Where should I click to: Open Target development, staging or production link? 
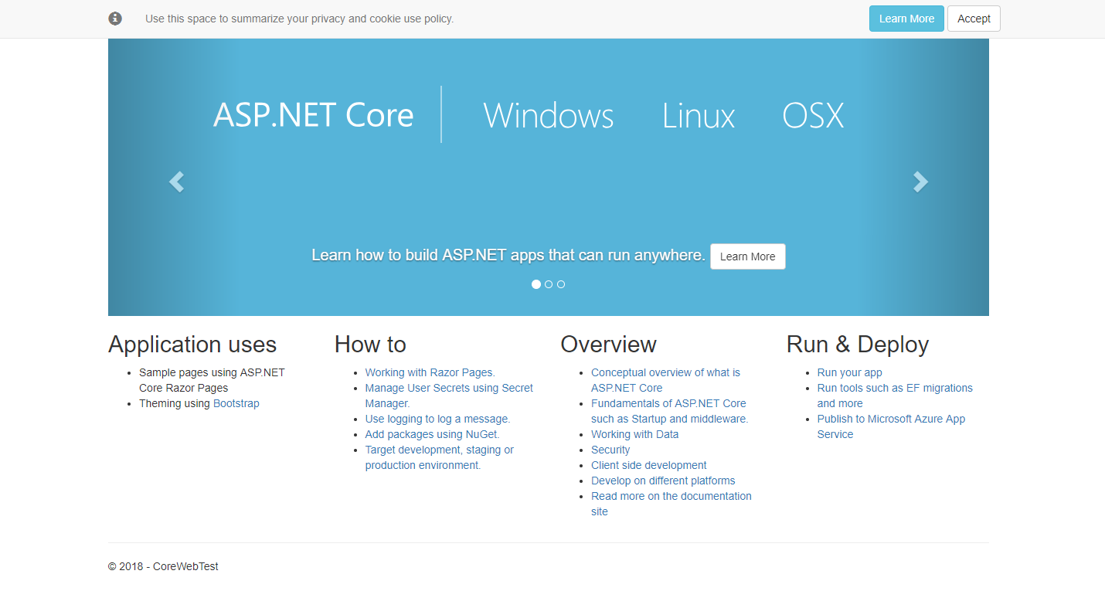439,457
